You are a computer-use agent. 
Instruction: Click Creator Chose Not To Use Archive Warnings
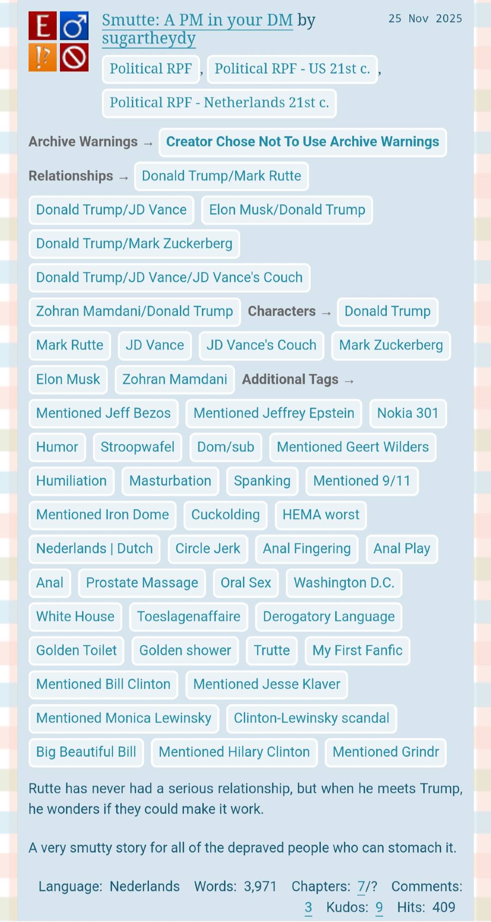coord(302,142)
